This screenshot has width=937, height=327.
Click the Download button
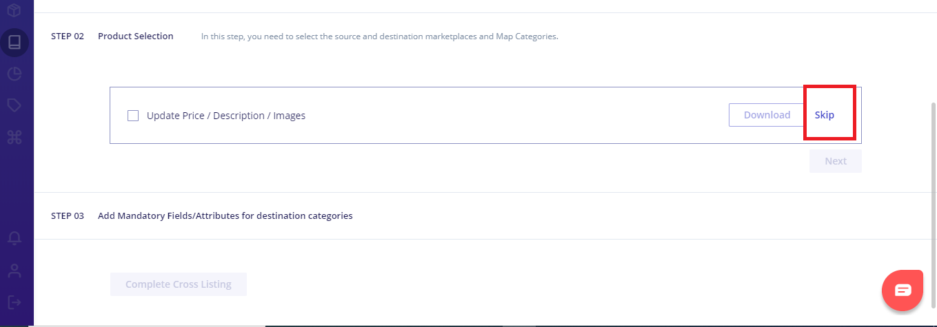[x=767, y=115]
